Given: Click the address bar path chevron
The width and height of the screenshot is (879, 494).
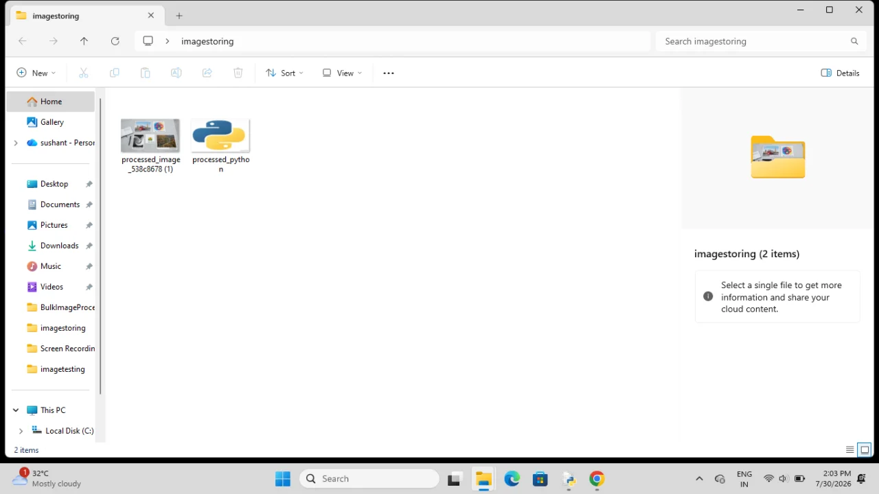Looking at the screenshot, I should tap(167, 41).
